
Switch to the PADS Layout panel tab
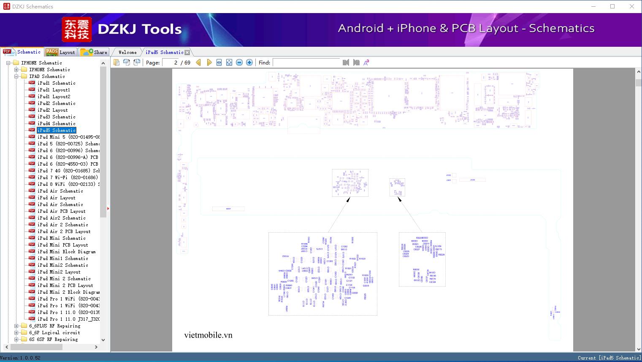tap(60, 52)
